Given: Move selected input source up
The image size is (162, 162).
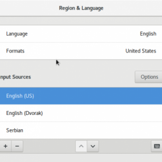Looking at the screenshot, I should [x=81, y=146].
